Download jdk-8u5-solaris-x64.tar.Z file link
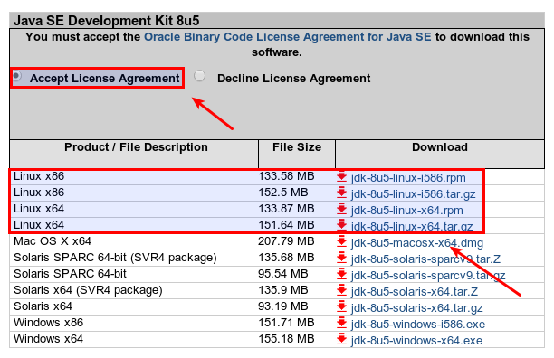Image resolution: width=554 pixels, height=358 pixels. click(414, 291)
